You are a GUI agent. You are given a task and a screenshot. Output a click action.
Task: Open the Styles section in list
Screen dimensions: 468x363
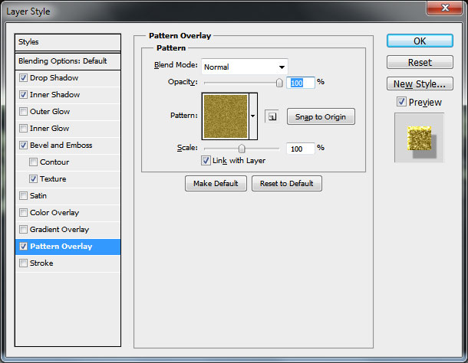[68, 42]
